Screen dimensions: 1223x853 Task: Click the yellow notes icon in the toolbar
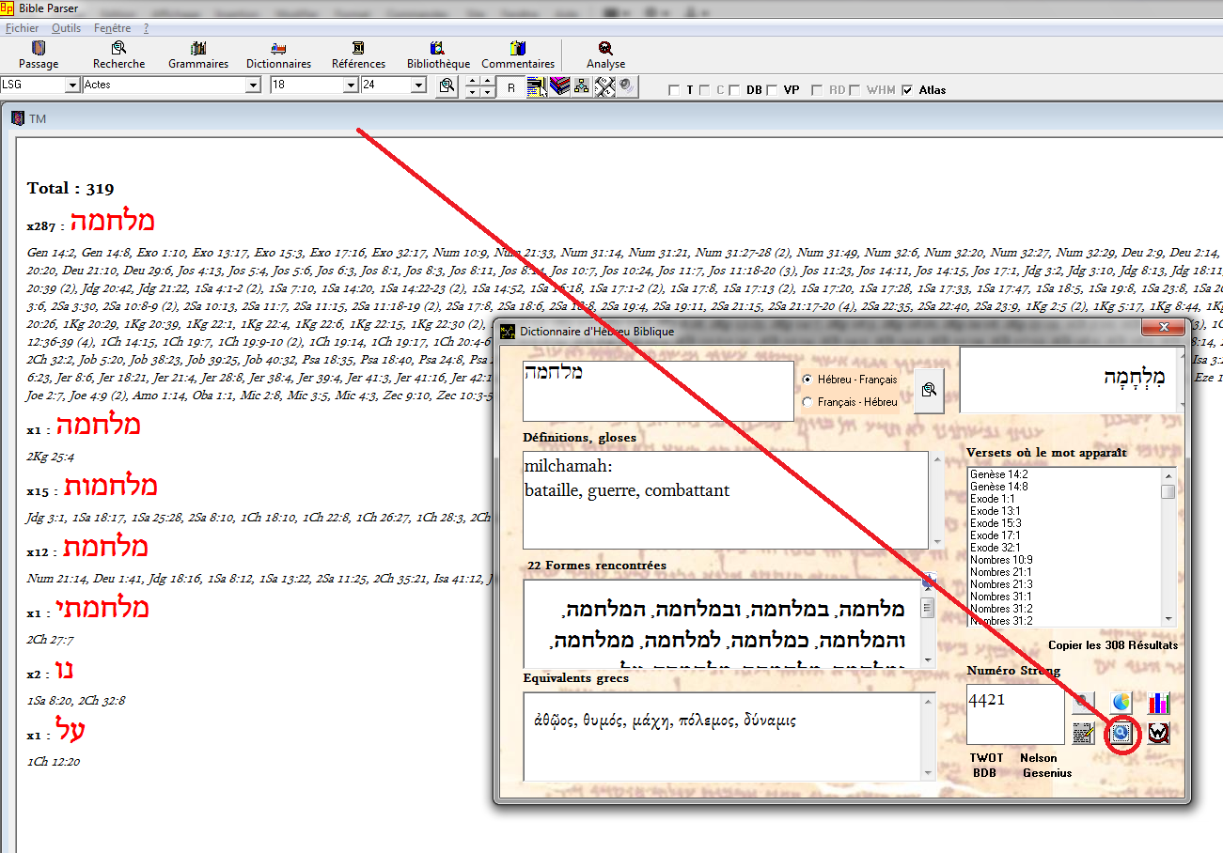coord(537,86)
